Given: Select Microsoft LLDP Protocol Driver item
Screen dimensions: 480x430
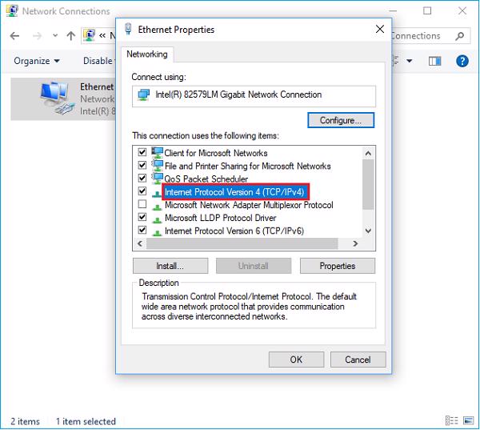Looking at the screenshot, I should pos(221,218).
